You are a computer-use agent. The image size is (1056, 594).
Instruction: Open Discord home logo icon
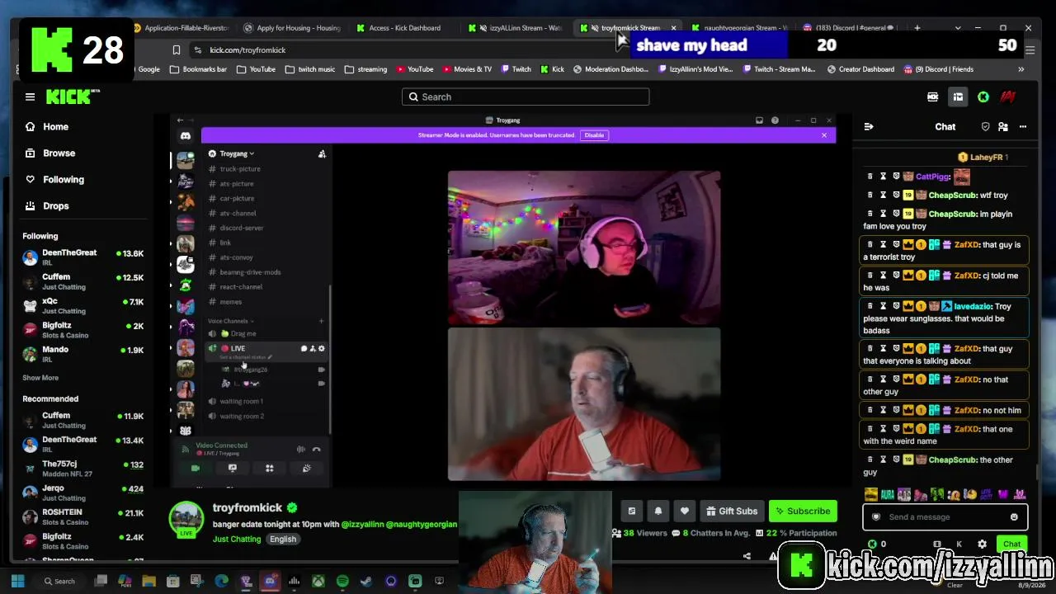point(186,136)
